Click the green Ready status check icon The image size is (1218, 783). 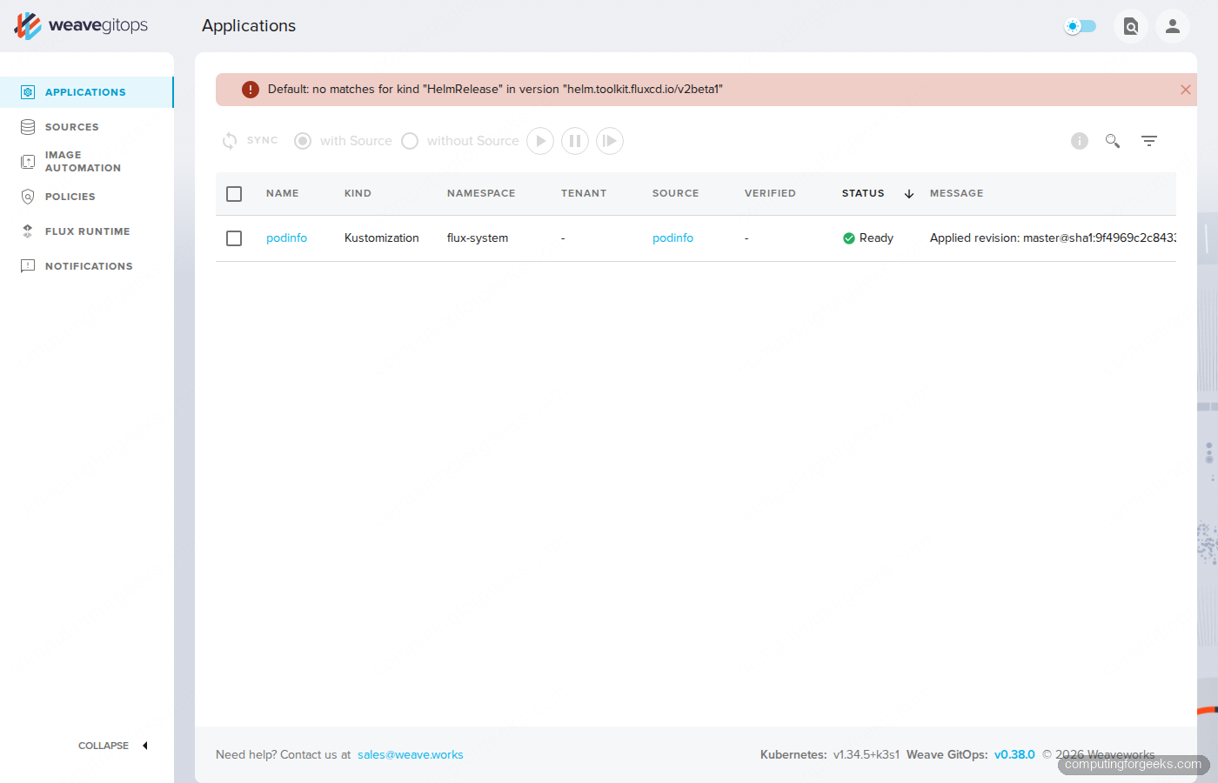click(849, 238)
